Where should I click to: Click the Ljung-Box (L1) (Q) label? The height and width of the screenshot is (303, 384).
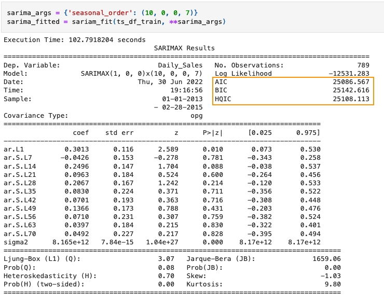pos(42,259)
